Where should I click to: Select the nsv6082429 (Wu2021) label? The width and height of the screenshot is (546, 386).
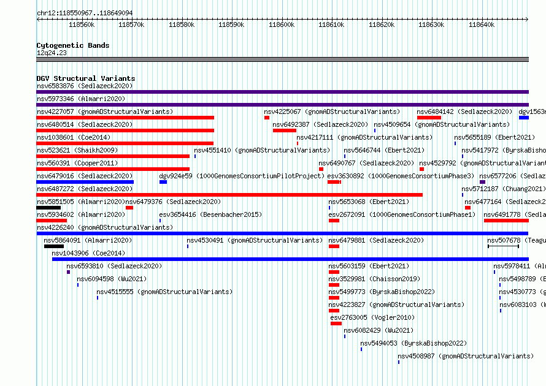[379, 330]
